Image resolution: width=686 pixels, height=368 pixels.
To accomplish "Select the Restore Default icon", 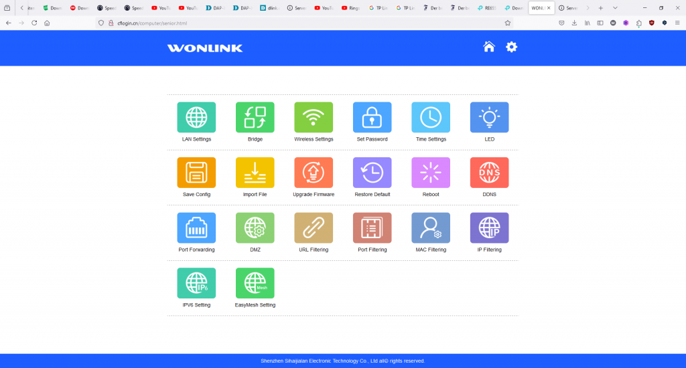I will pyautogui.click(x=372, y=173).
